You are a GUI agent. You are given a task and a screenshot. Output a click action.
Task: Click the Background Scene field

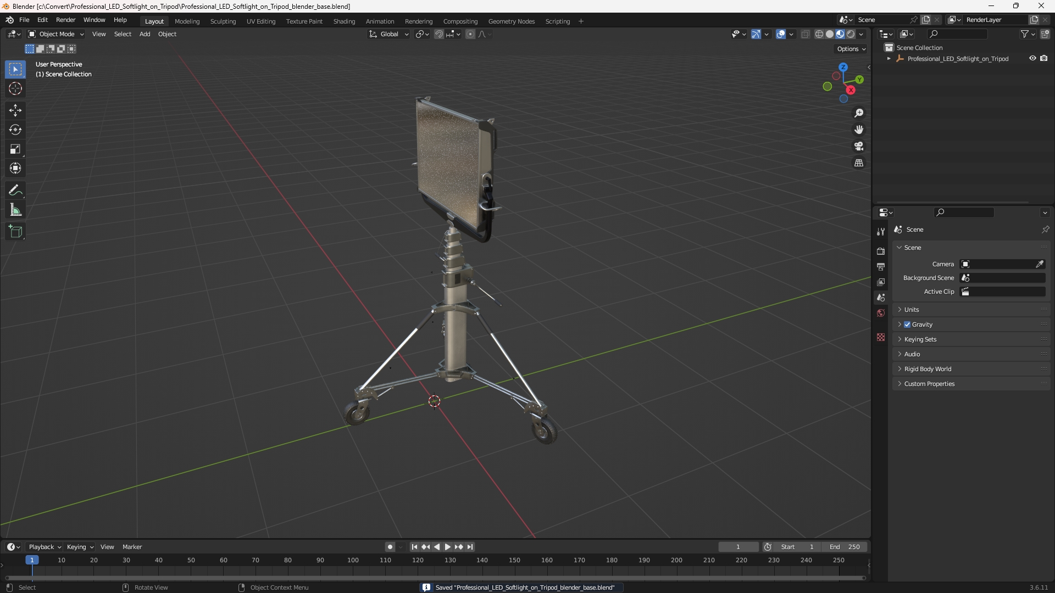click(x=1003, y=278)
